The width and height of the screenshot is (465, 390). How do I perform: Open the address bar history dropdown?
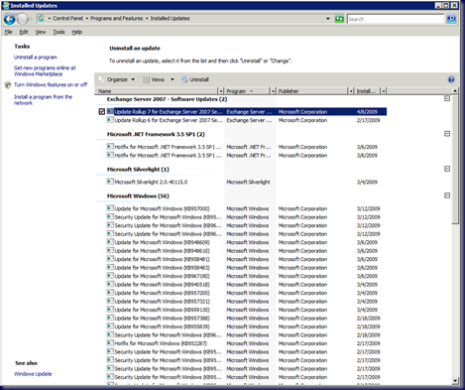click(x=328, y=19)
